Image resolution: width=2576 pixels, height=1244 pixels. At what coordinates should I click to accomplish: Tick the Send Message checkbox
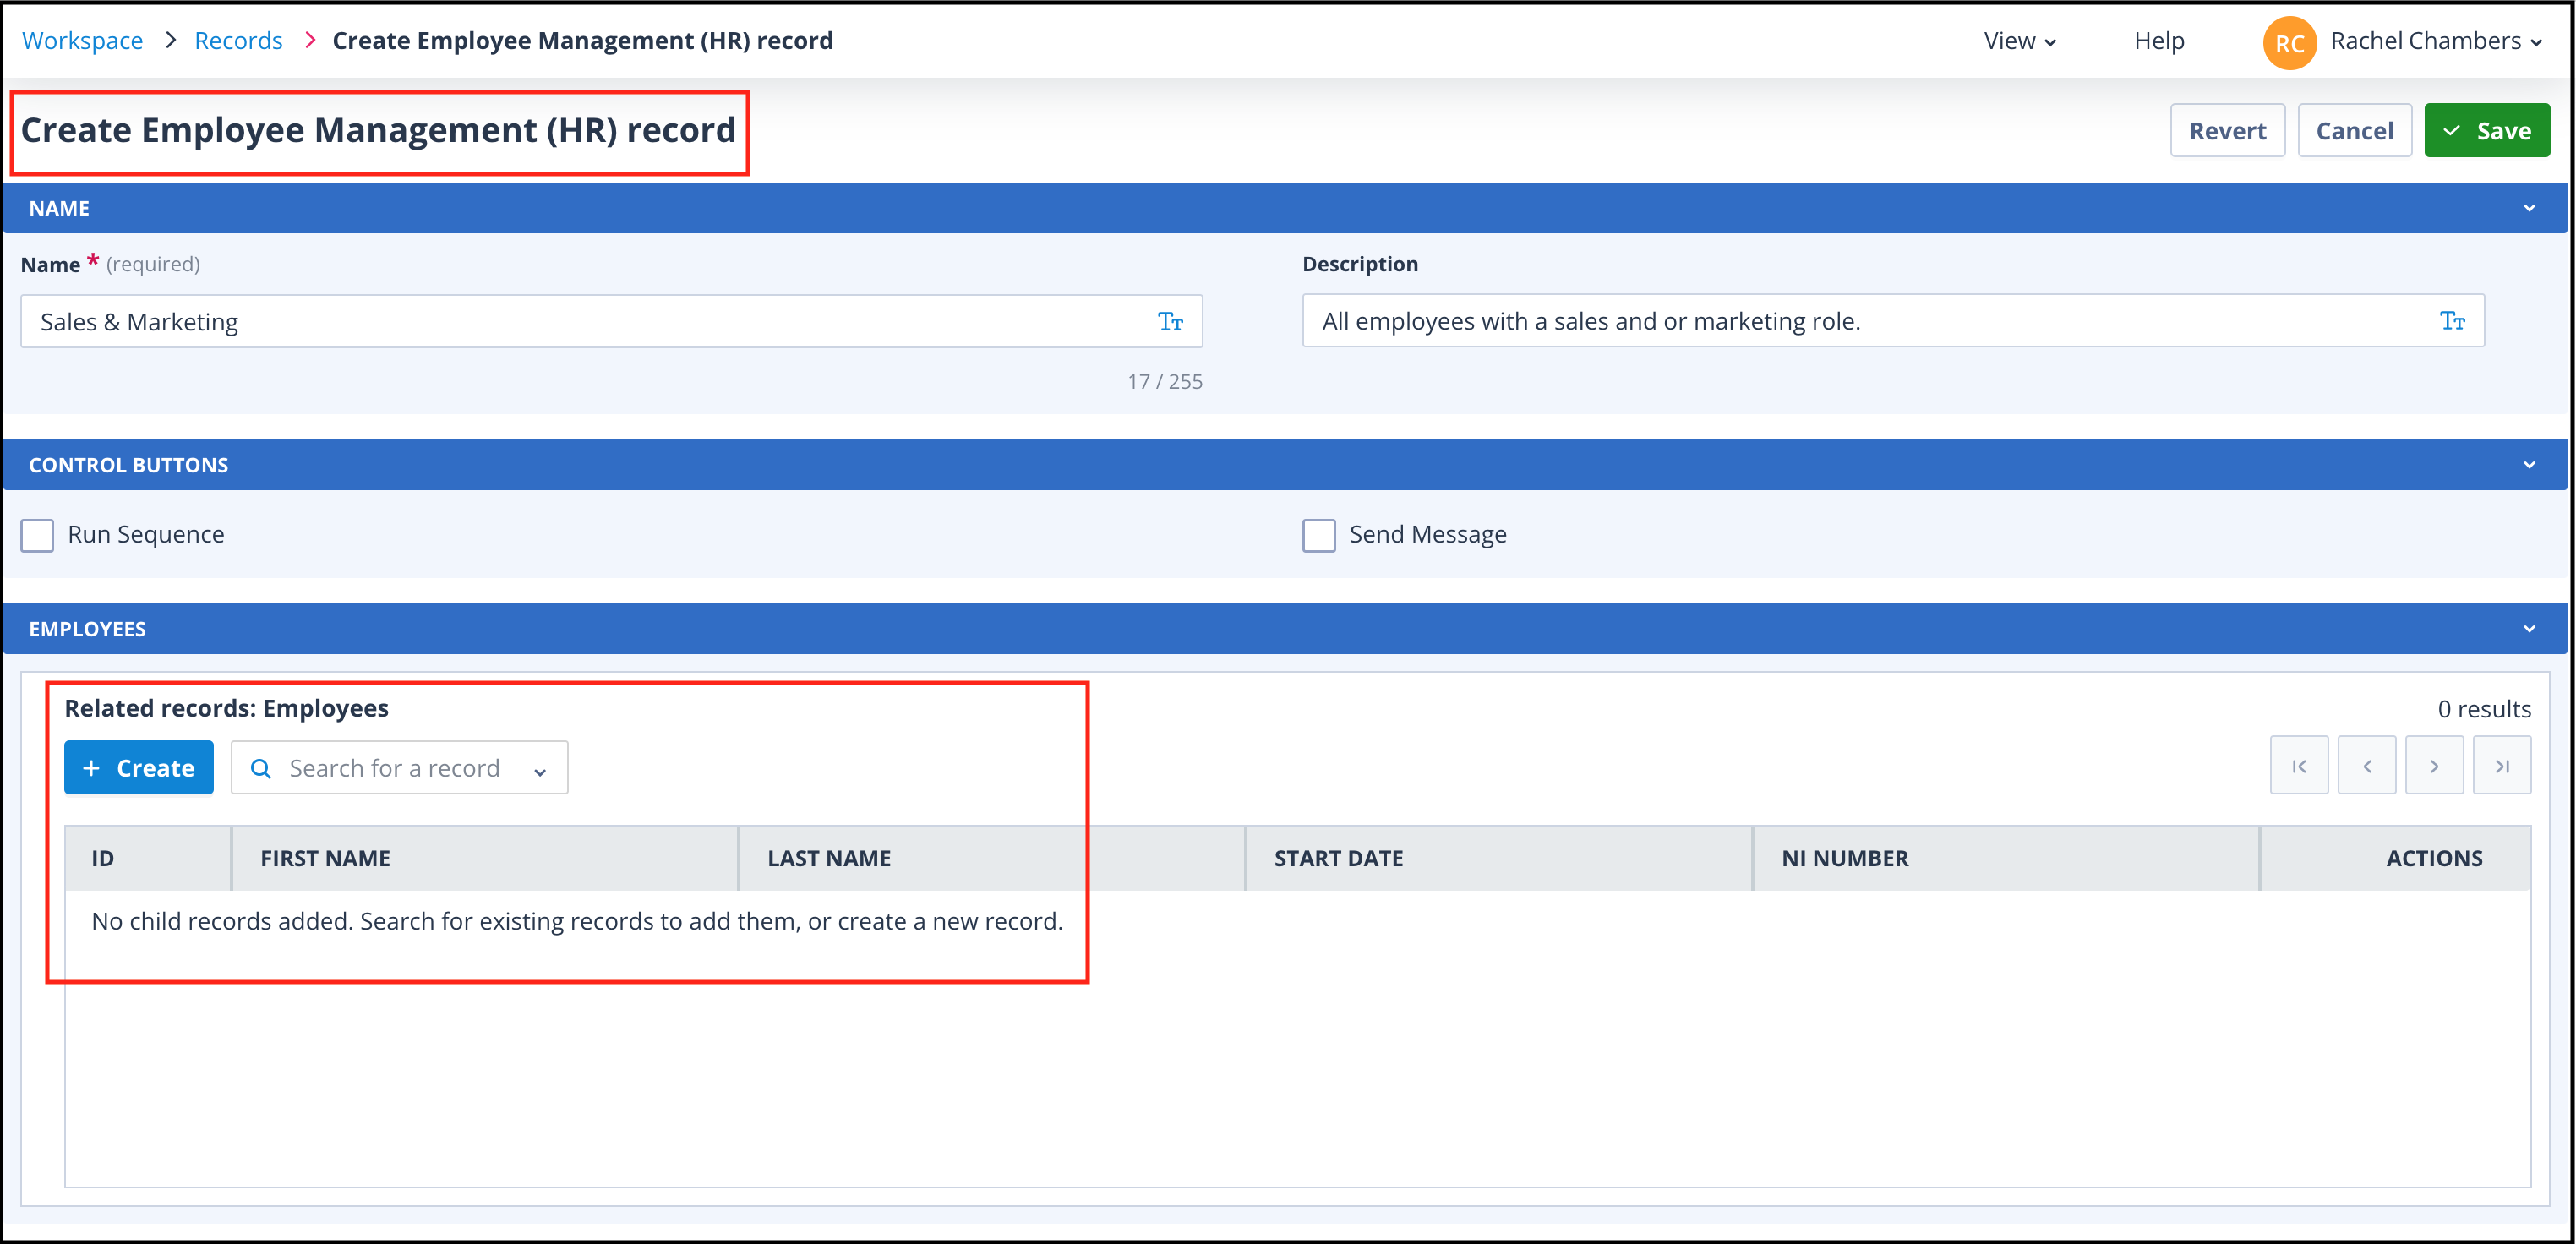pos(1319,535)
